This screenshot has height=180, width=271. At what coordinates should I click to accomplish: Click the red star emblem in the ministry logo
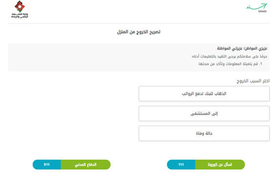[x=20, y=6]
